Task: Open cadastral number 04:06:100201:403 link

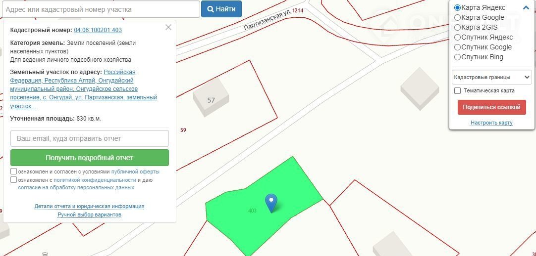Action: [98, 30]
